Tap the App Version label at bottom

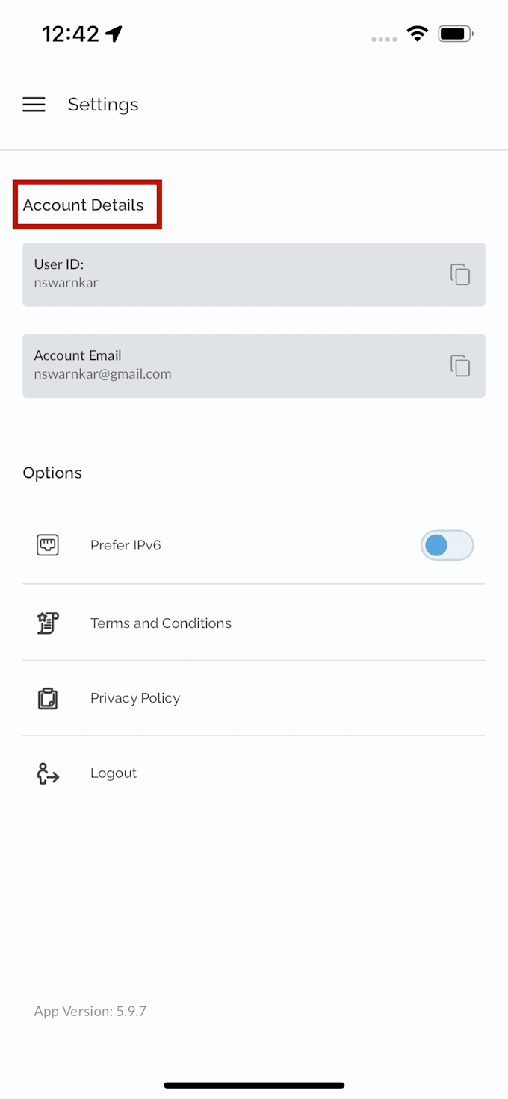[x=90, y=1011]
